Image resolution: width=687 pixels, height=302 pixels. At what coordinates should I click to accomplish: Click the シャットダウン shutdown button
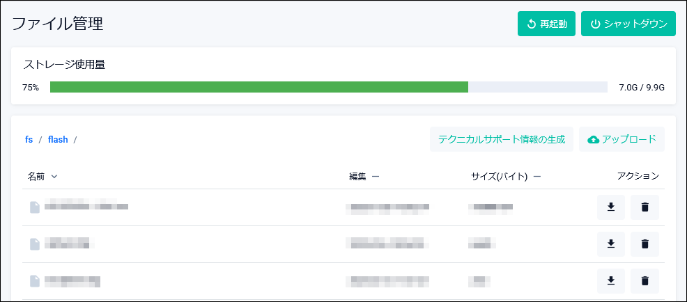[628, 24]
